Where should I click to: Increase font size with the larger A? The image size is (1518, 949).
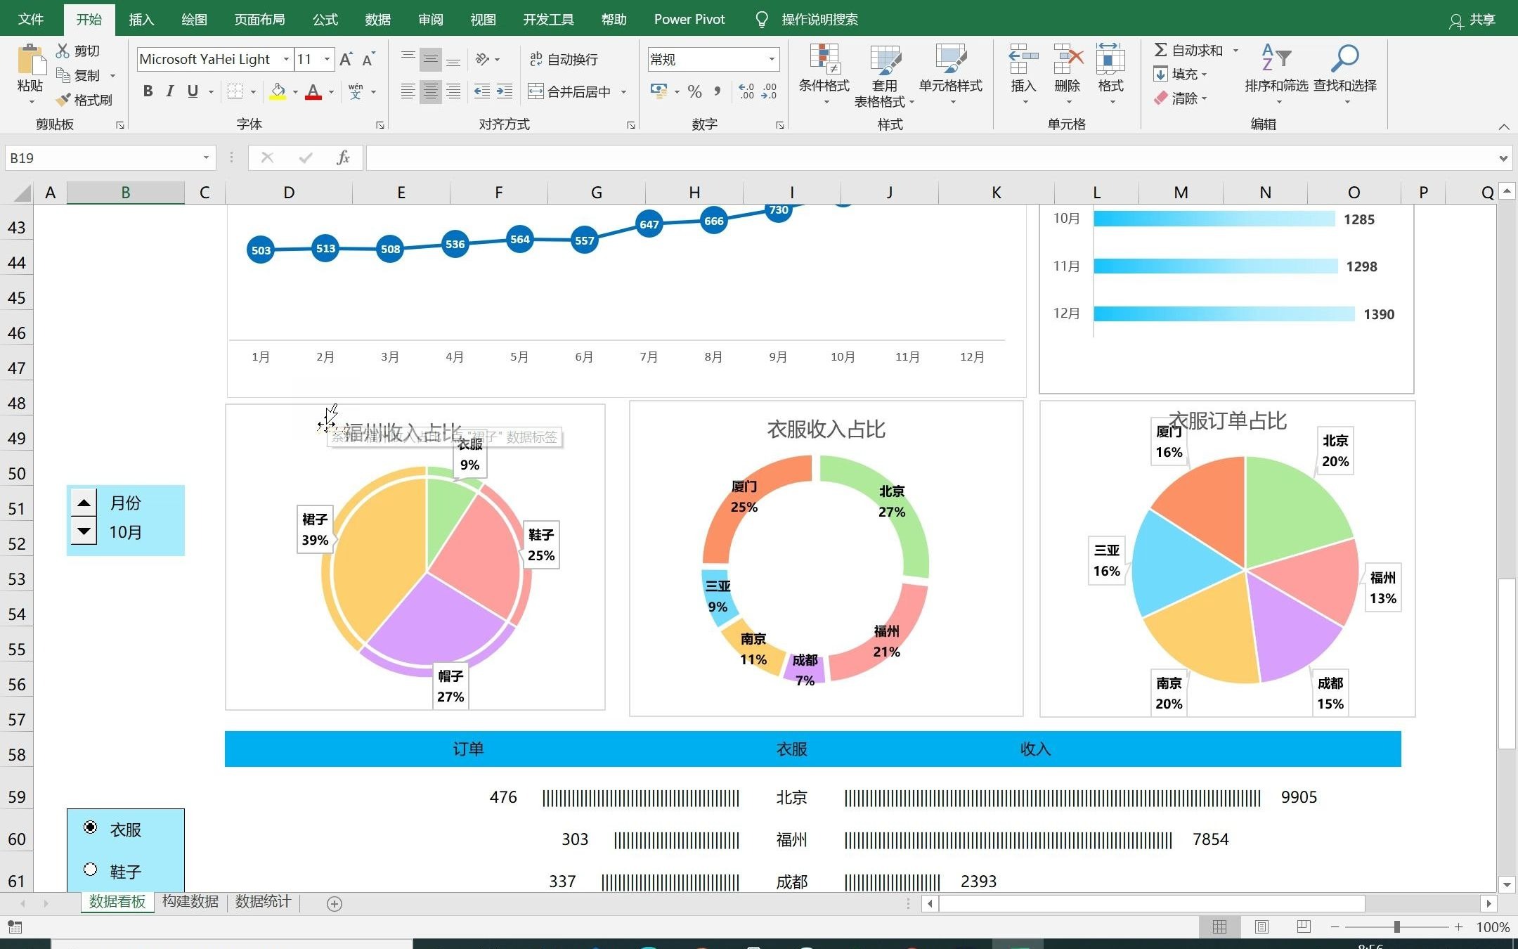click(346, 59)
